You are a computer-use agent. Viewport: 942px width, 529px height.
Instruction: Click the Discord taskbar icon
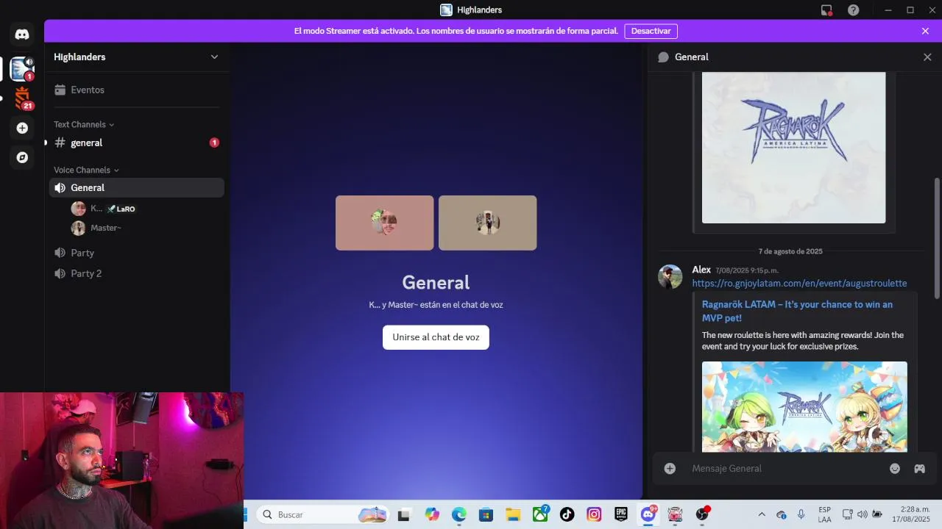[x=648, y=514]
